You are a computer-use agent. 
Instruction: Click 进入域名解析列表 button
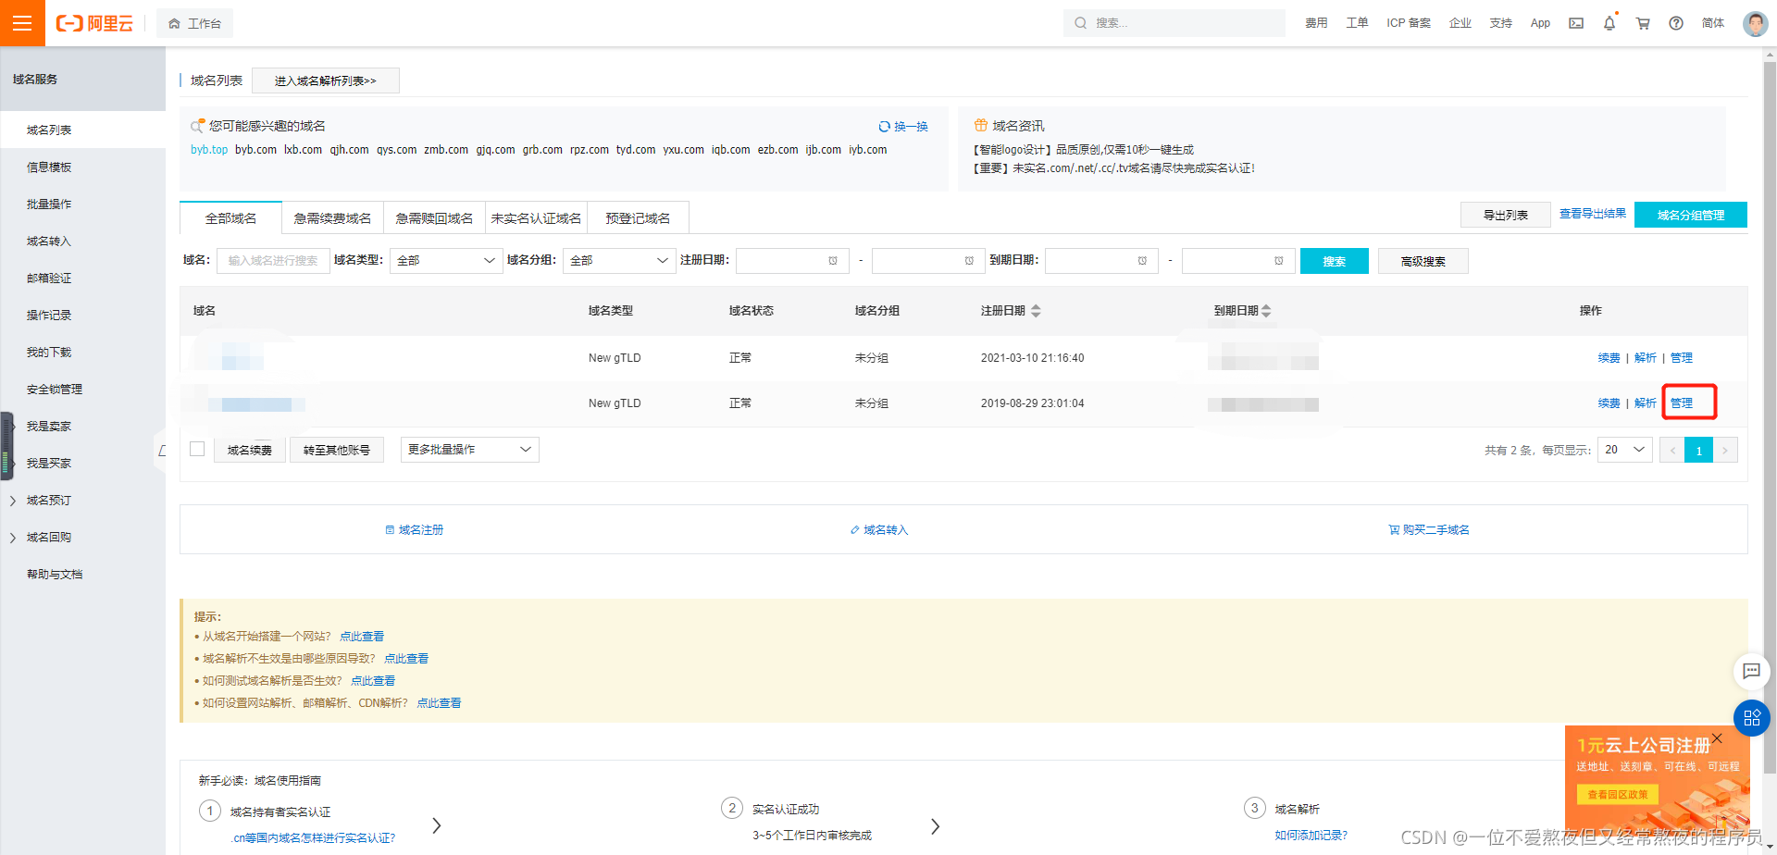(326, 81)
